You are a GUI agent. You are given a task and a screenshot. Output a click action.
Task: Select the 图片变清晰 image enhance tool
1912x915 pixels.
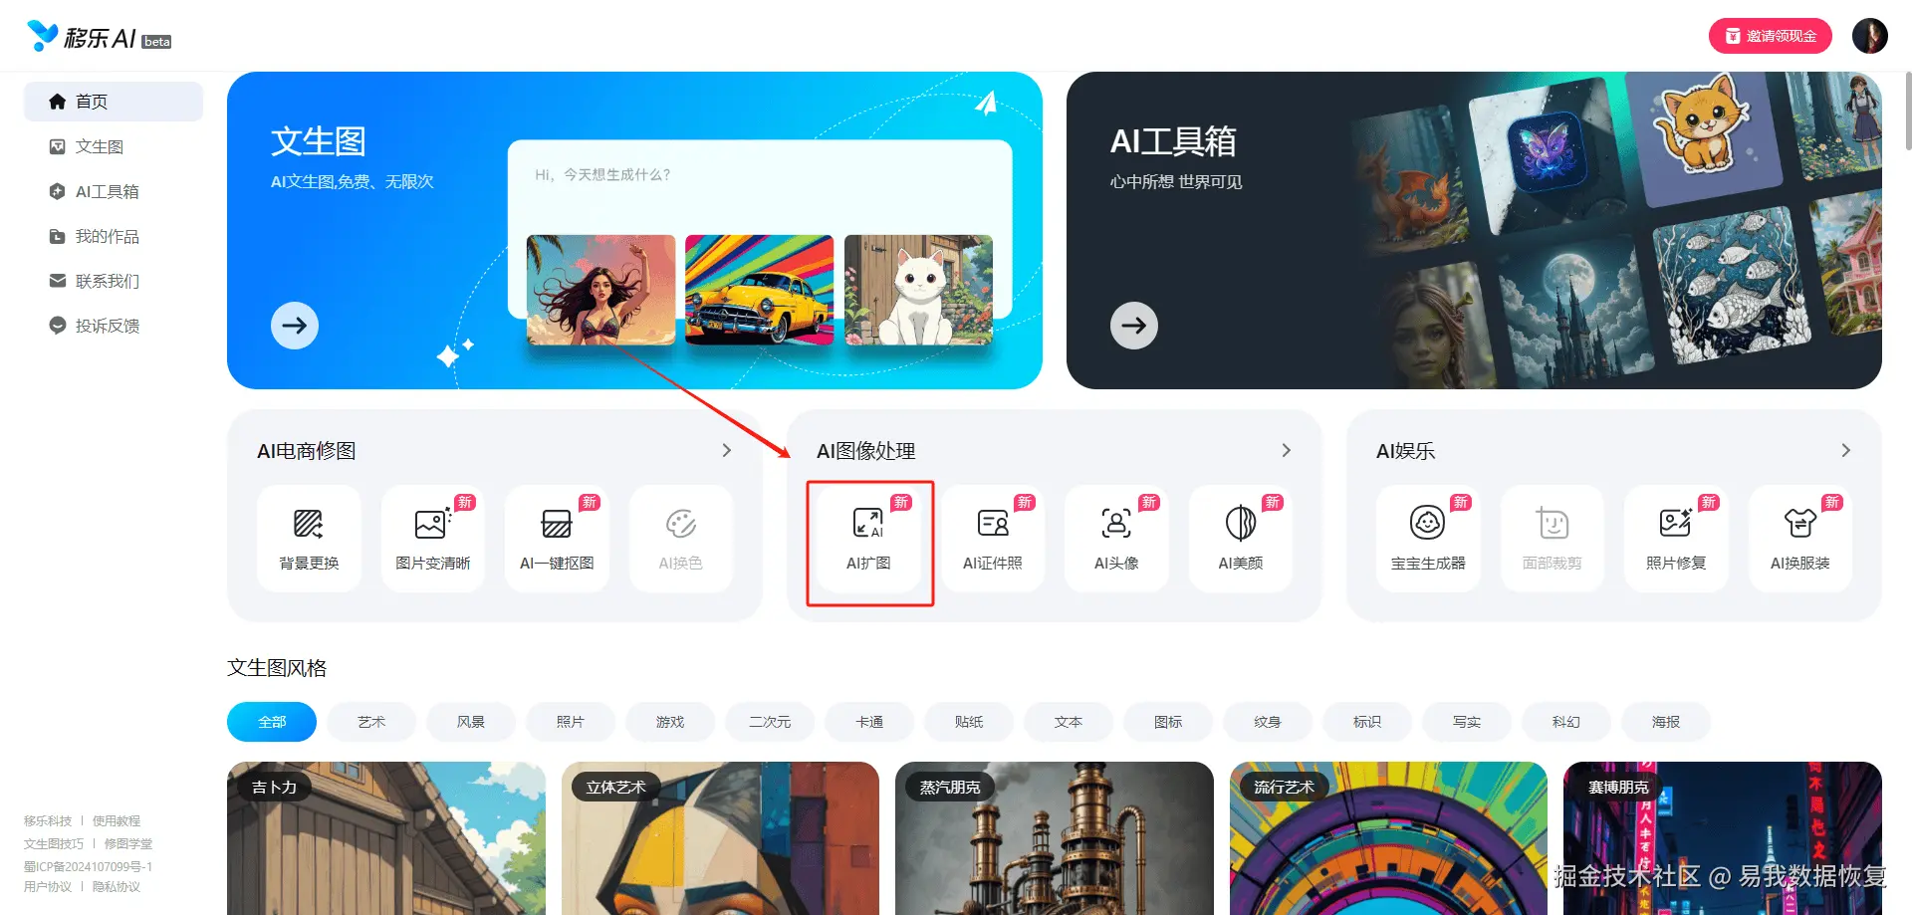[433, 539]
